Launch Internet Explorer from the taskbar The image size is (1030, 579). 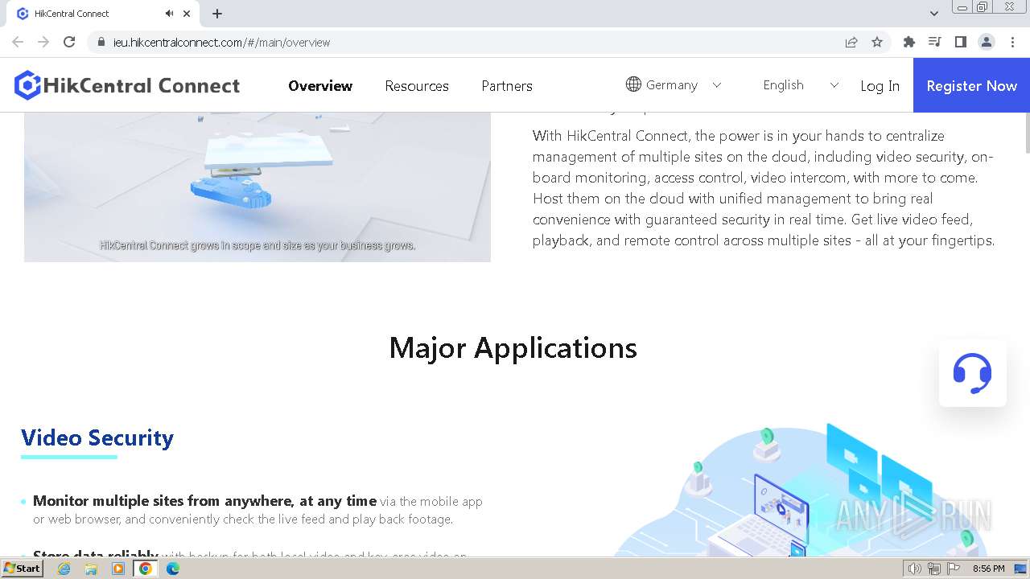click(x=64, y=569)
